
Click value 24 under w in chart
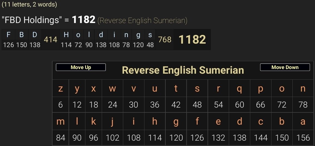(113, 105)
